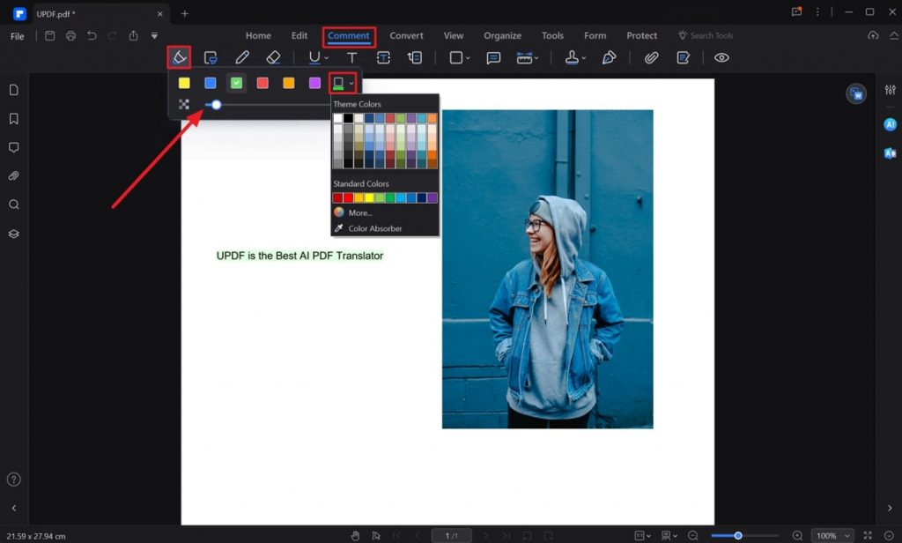Screen dimensions: 902x543
Task: Select the Eraser tool
Action: (x=273, y=56)
